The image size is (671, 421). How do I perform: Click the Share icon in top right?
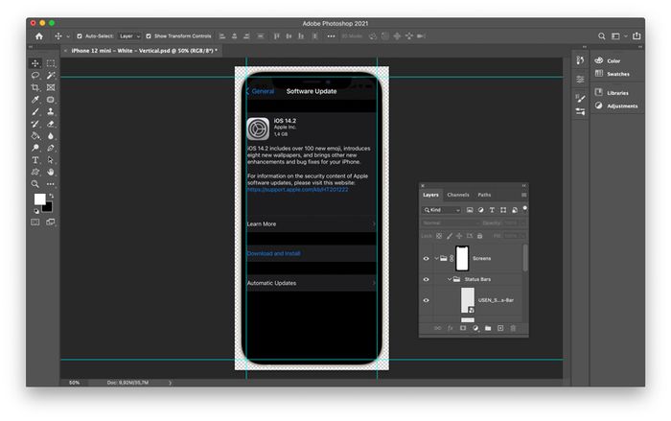click(636, 36)
